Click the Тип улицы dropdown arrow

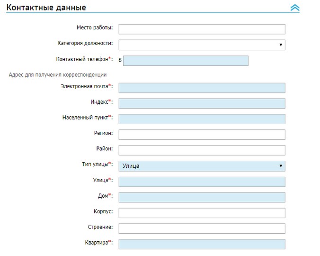(281, 166)
